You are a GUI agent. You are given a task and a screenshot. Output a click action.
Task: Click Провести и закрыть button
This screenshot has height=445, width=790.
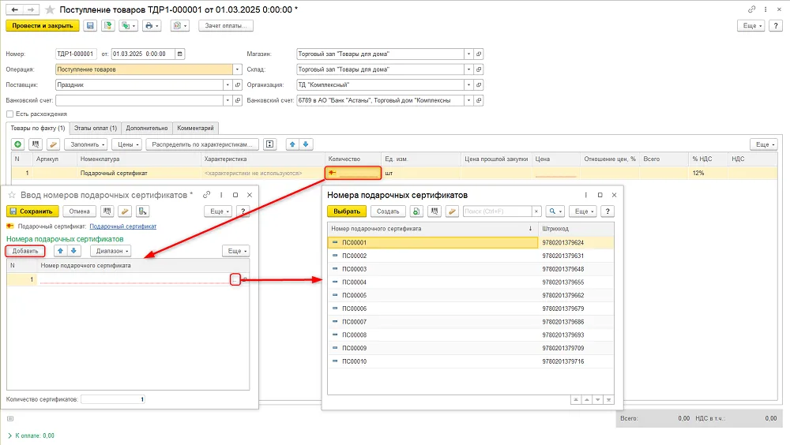click(x=43, y=26)
